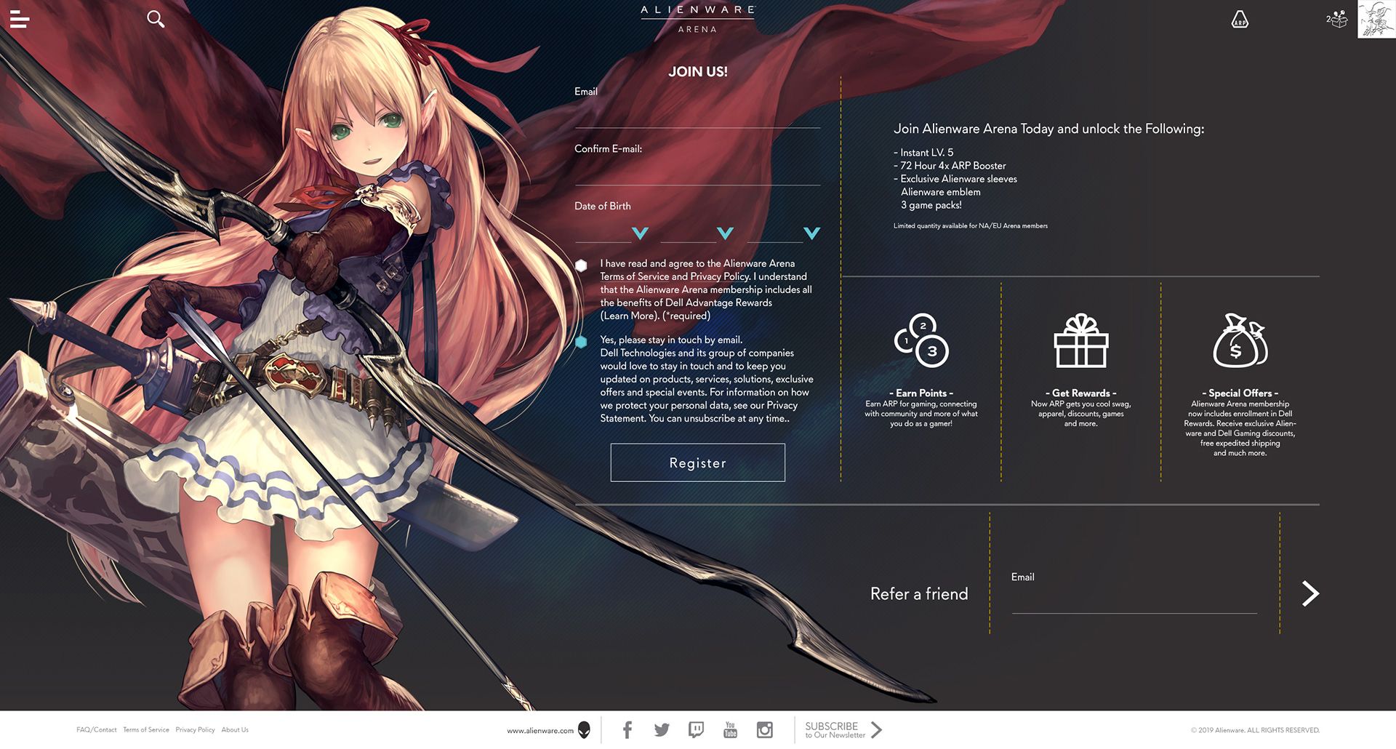Click the 'Limited quantity available' note
1396x749 pixels.
click(x=971, y=226)
